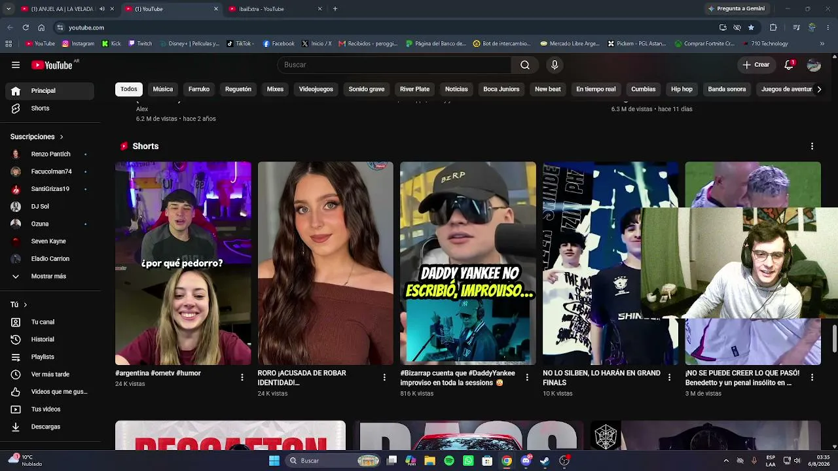Click Pregunta a Gemini button
The height and width of the screenshot is (471, 838).
point(736,9)
